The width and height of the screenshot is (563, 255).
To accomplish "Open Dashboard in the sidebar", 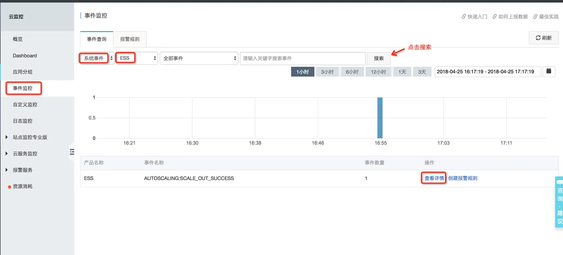I will 25,56.
